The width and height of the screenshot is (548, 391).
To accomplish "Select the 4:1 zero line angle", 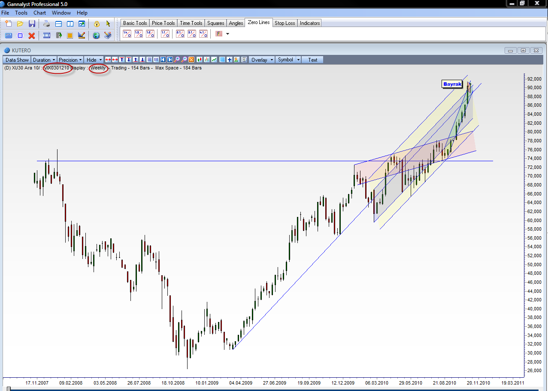I will tap(203, 34).
